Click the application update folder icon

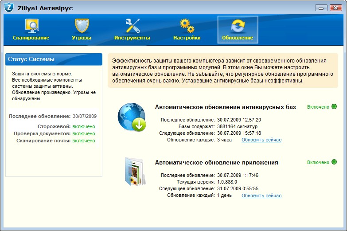[135, 172]
